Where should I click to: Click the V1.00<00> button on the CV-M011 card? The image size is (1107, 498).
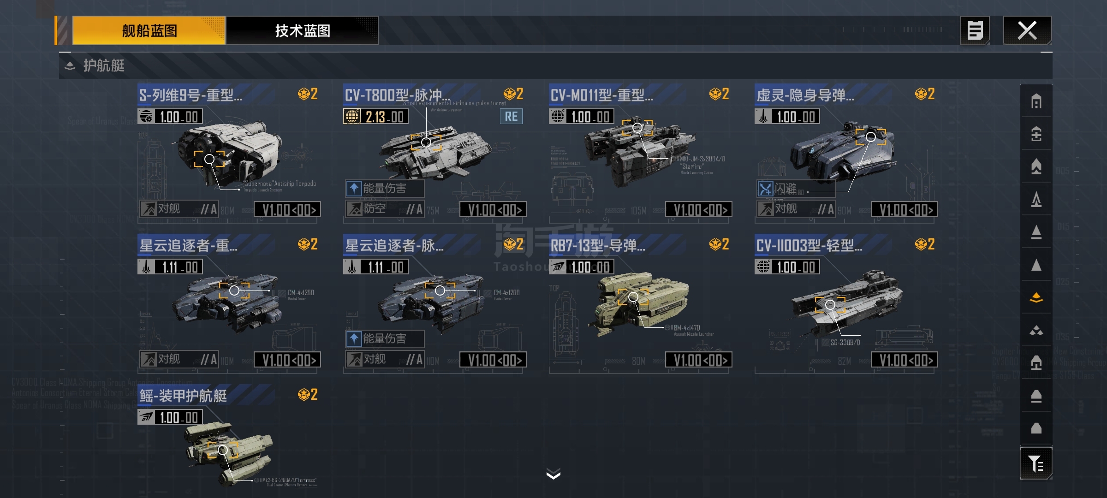(698, 209)
